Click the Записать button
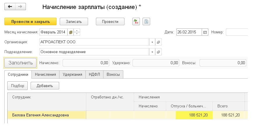Screen dimensions: 253x128 pyautogui.click(x=74, y=21)
